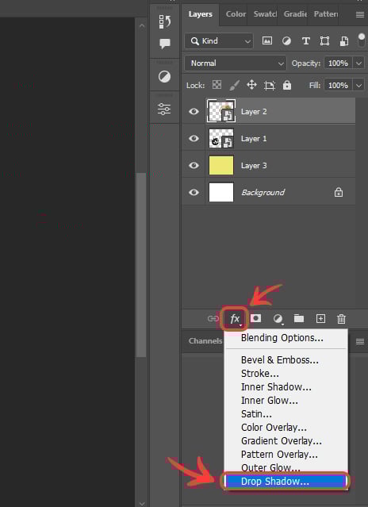The height and width of the screenshot is (507, 368).
Task: Choose Pattern Overlay effect
Action: [286, 455]
